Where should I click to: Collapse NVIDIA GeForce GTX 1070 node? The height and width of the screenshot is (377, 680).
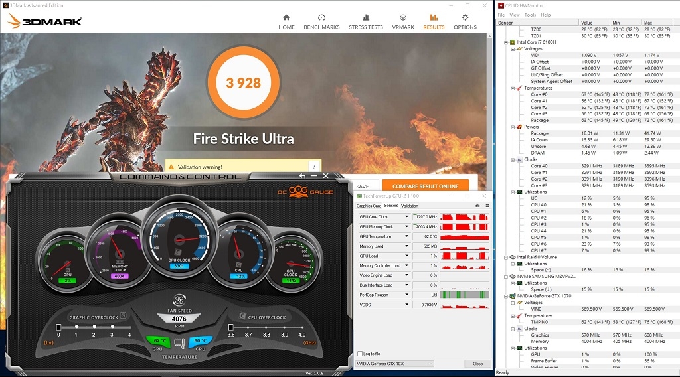[x=505, y=296]
